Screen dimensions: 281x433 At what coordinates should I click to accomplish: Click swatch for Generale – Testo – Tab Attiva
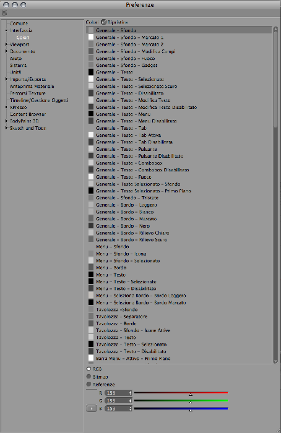coord(91,135)
